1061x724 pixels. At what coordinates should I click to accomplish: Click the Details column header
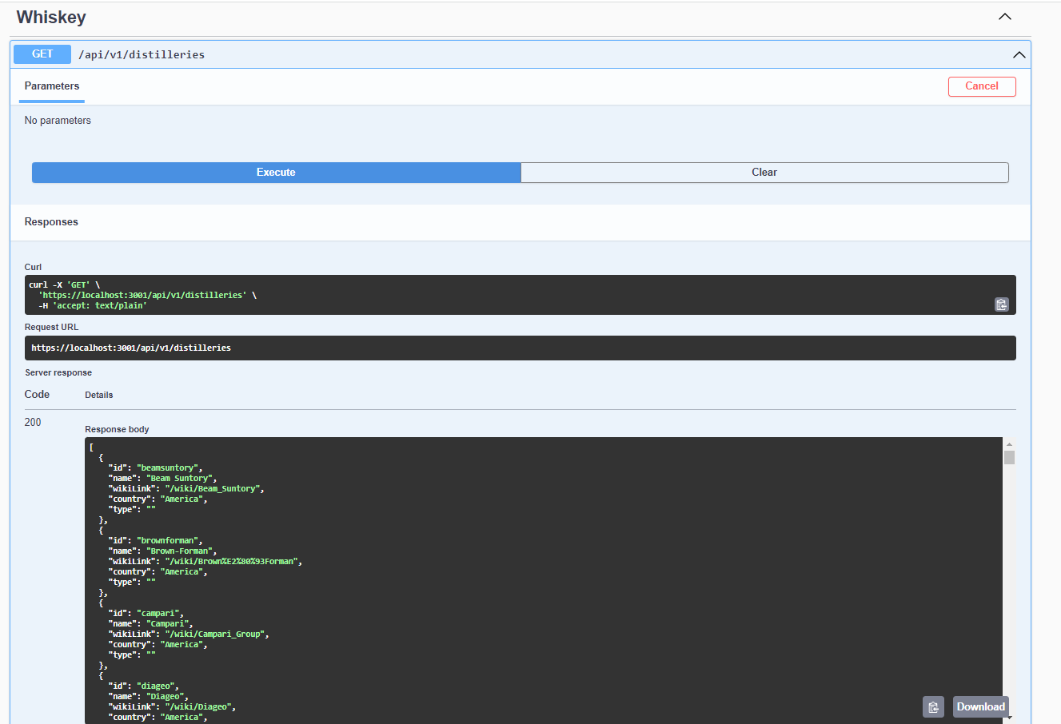[x=99, y=396]
